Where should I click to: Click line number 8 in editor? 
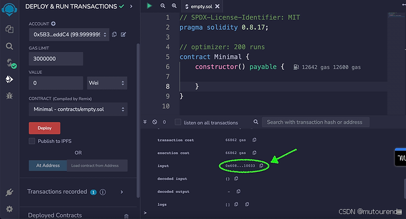(x=167, y=86)
